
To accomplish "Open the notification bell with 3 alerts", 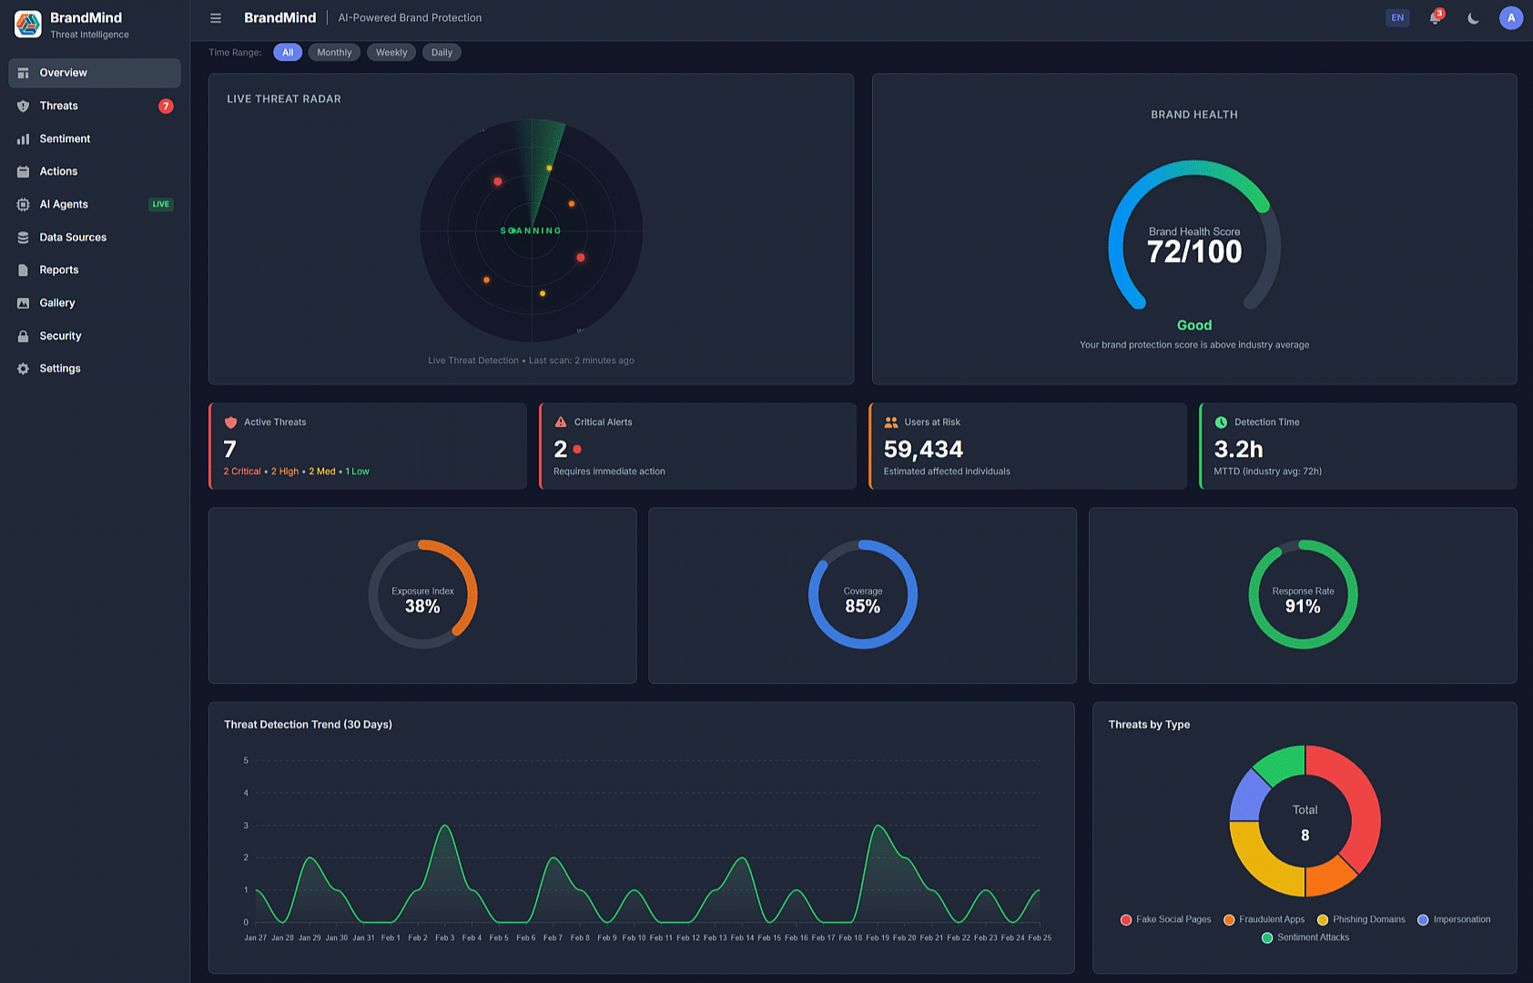I will tap(1434, 17).
